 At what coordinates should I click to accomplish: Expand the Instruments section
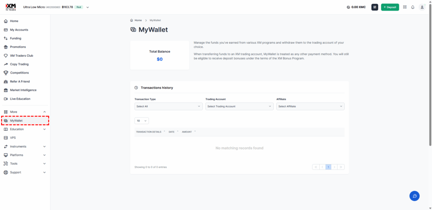point(45,146)
